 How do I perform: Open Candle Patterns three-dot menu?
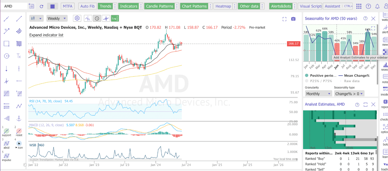click(x=177, y=6)
